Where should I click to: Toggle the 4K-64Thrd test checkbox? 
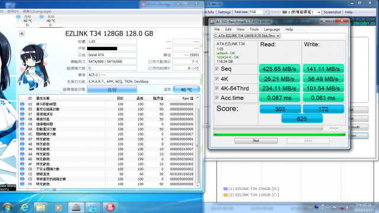tap(217, 88)
